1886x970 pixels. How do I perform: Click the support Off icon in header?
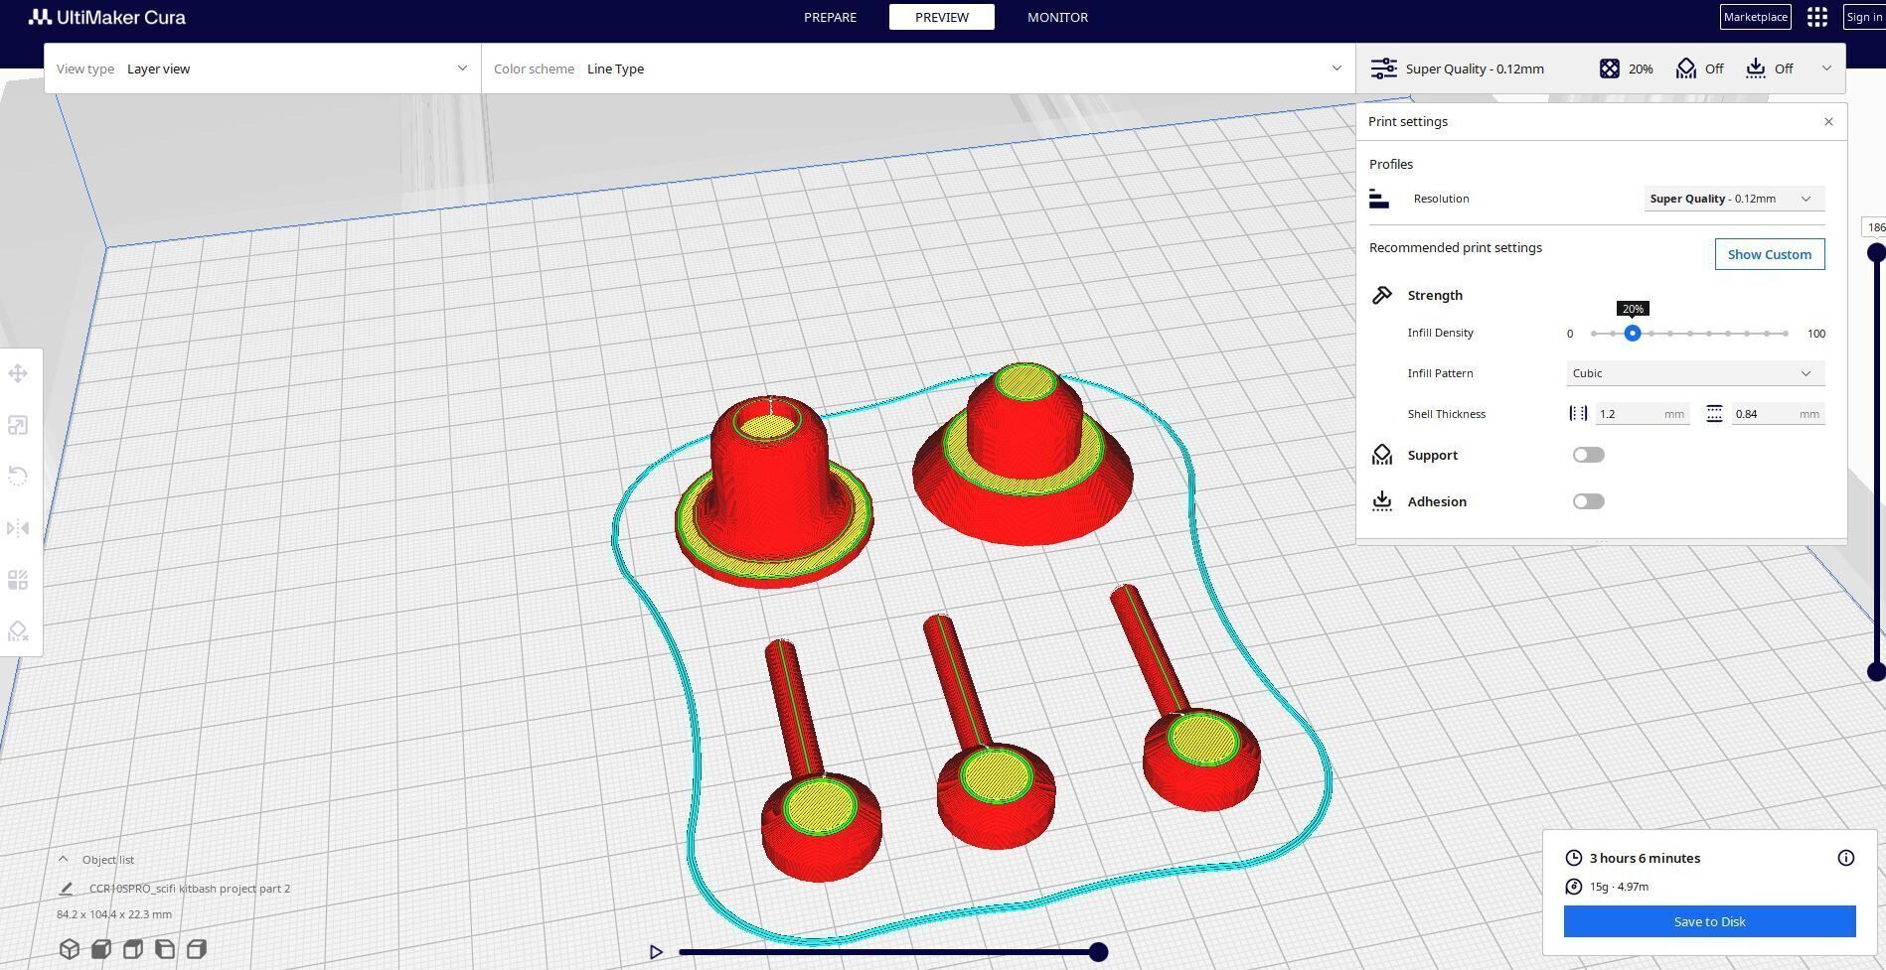click(1686, 69)
